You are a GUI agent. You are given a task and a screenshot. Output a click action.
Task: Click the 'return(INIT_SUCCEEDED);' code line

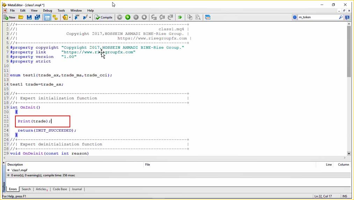[x=47, y=130]
